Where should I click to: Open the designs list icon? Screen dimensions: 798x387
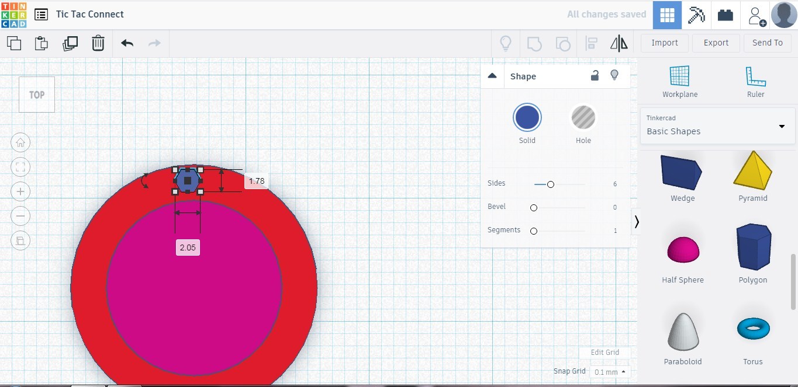point(41,15)
